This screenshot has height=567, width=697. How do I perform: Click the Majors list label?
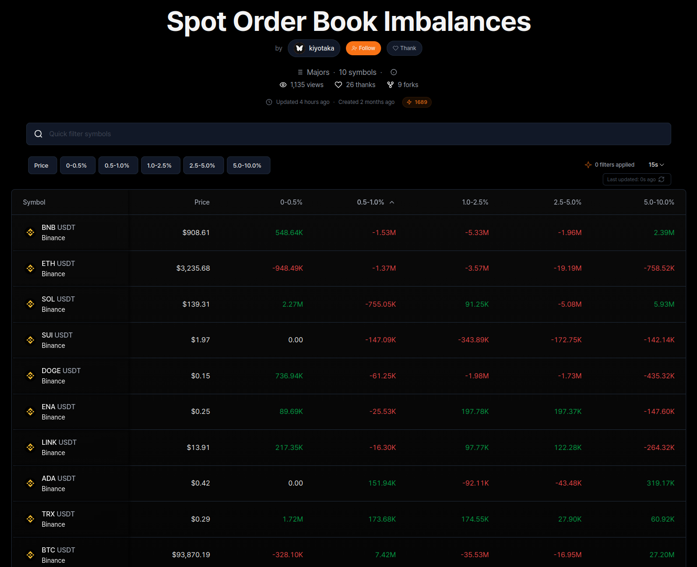[318, 72]
